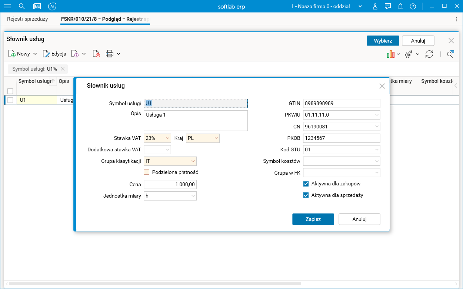Click the Wybierz button

(383, 41)
